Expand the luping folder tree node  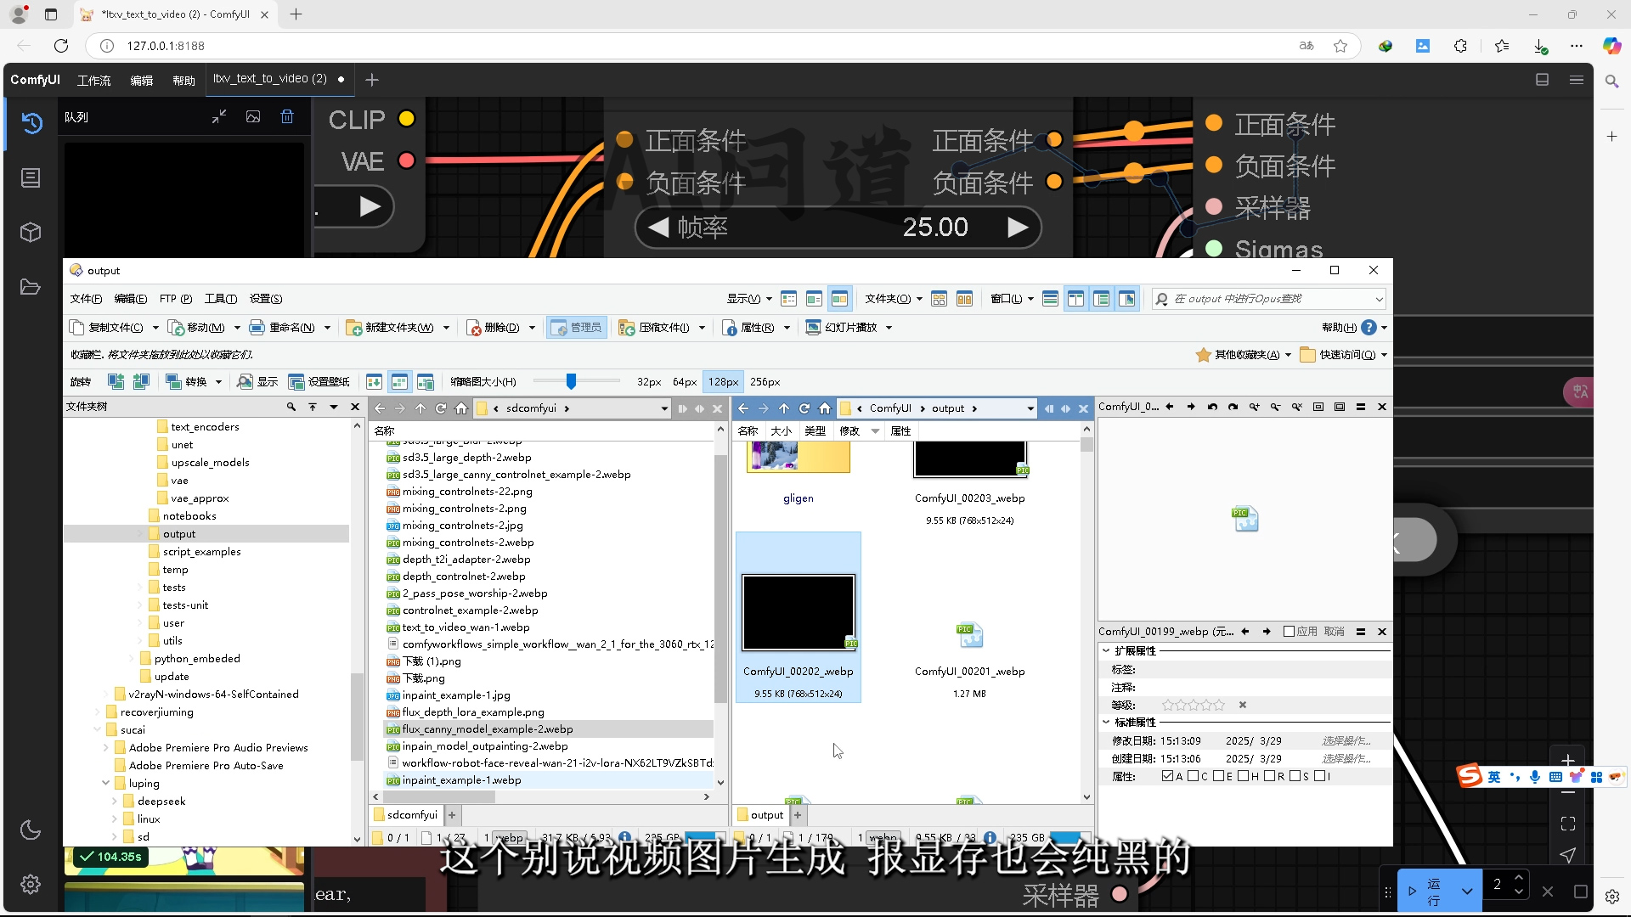tap(105, 783)
